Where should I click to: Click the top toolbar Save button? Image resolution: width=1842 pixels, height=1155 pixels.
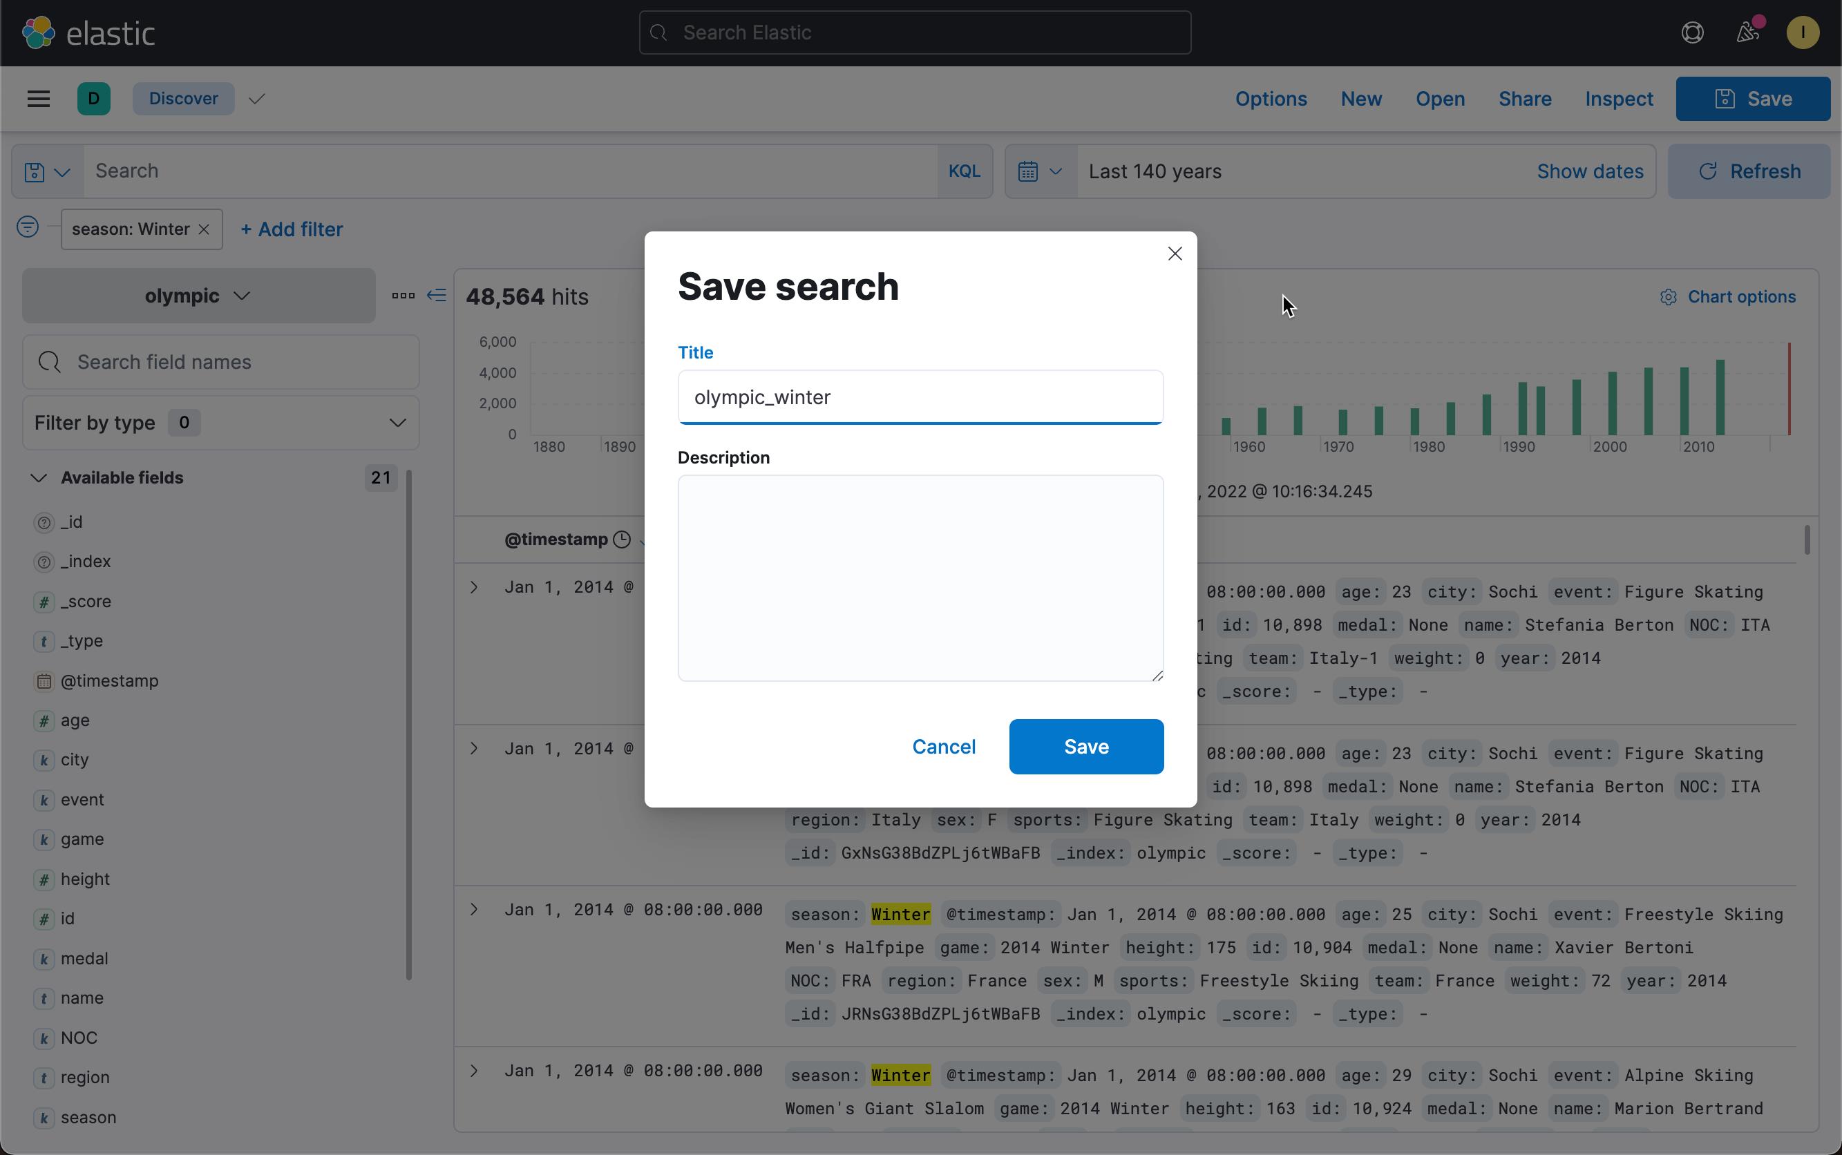click(x=1753, y=99)
